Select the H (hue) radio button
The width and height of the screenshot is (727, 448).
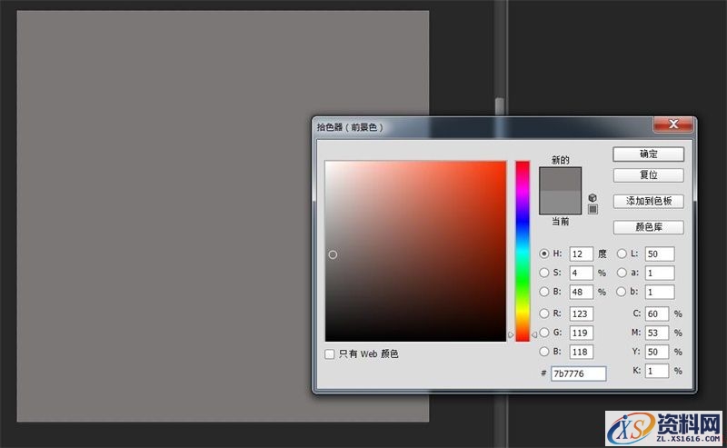544,254
